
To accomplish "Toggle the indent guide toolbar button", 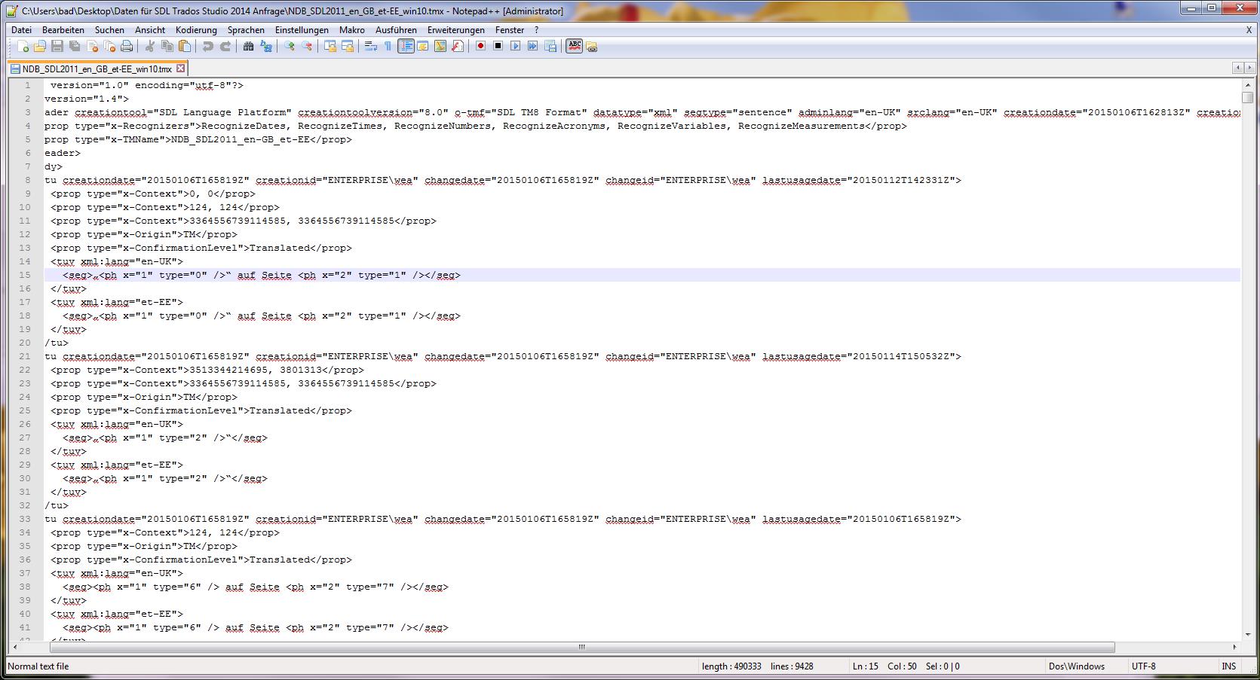I will point(406,46).
